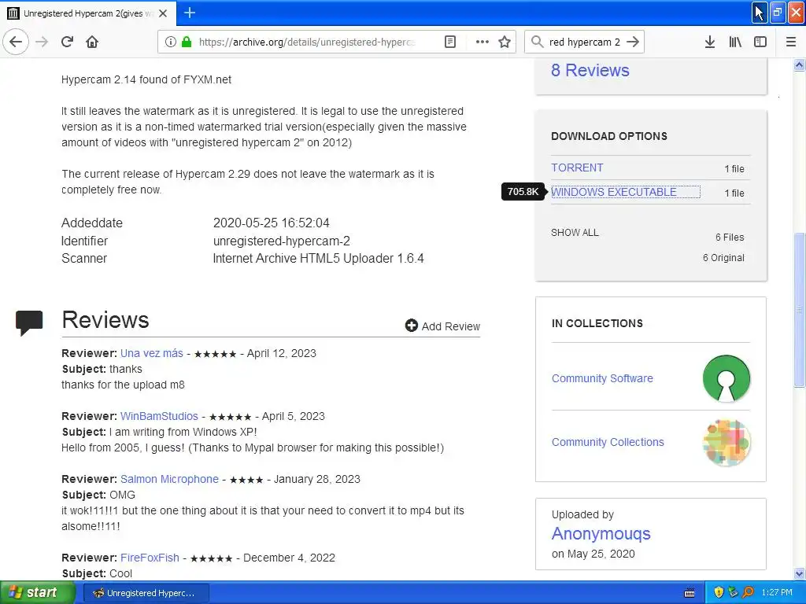Image resolution: width=806 pixels, height=604 pixels.
Task: Click the vertical scrollbar thumb
Action: [800, 311]
